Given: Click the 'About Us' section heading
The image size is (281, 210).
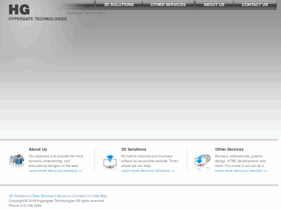Looking at the screenshot, I should [38, 149].
